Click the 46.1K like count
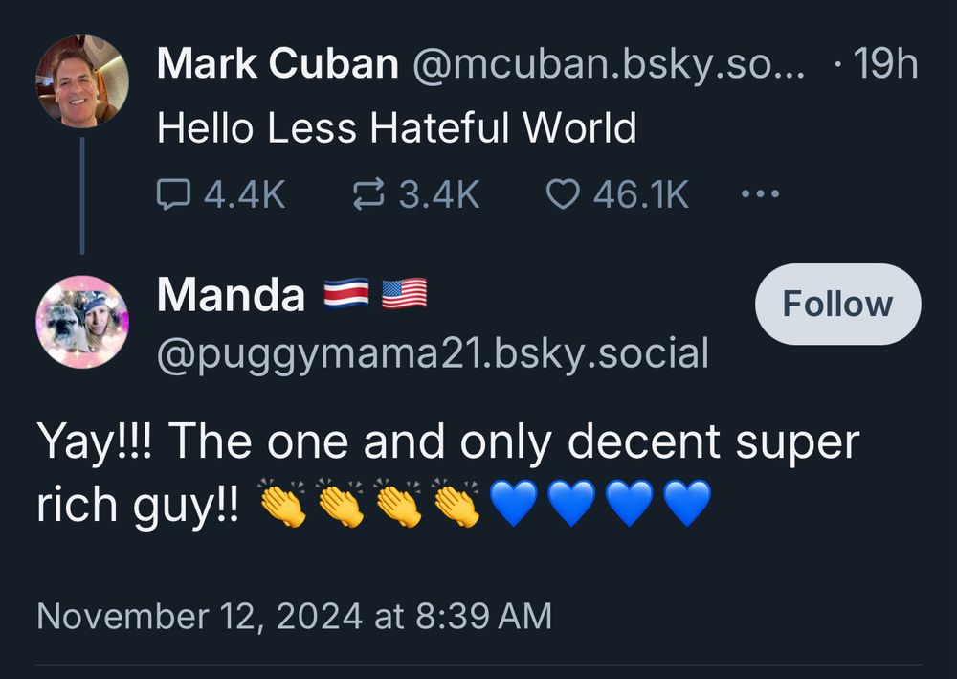957x679 pixels. [640, 195]
